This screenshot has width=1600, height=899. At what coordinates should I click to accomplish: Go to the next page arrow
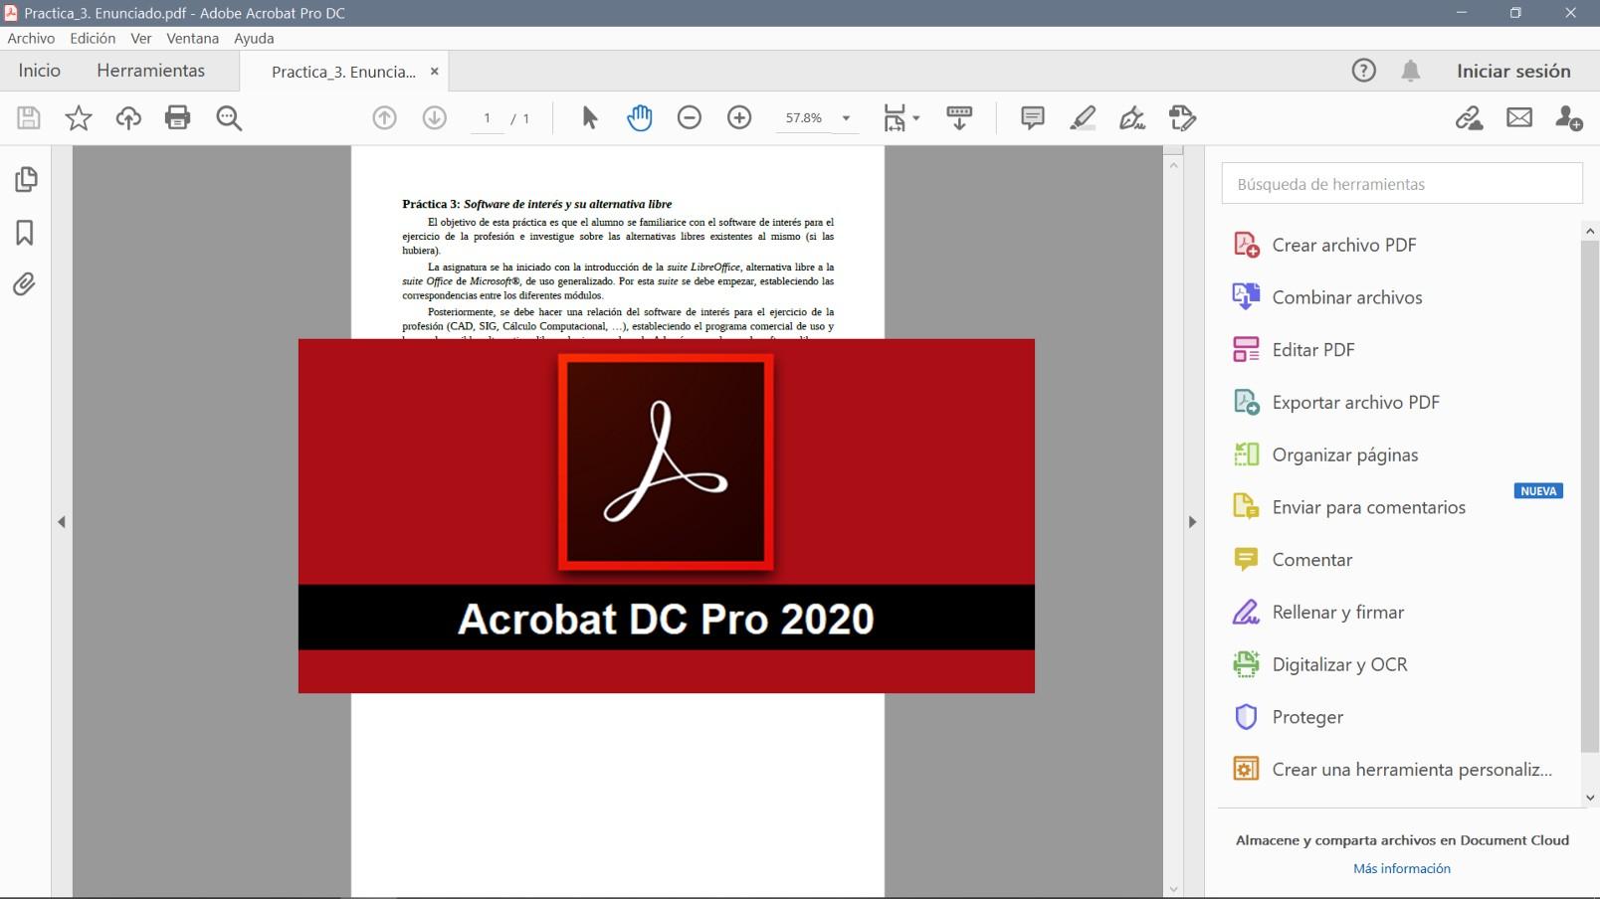click(435, 118)
